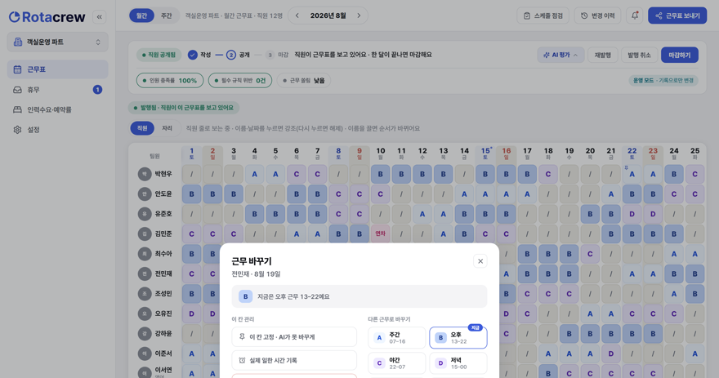This screenshot has width=719, height=378.
Task: Choose the A 주간 07-16 shift
Action: (396, 338)
